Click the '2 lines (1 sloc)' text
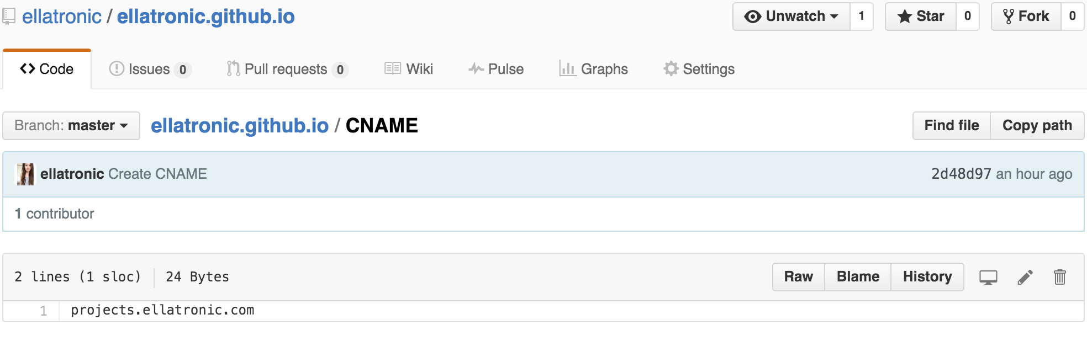Viewport: 1087px width, 341px height. (x=78, y=277)
